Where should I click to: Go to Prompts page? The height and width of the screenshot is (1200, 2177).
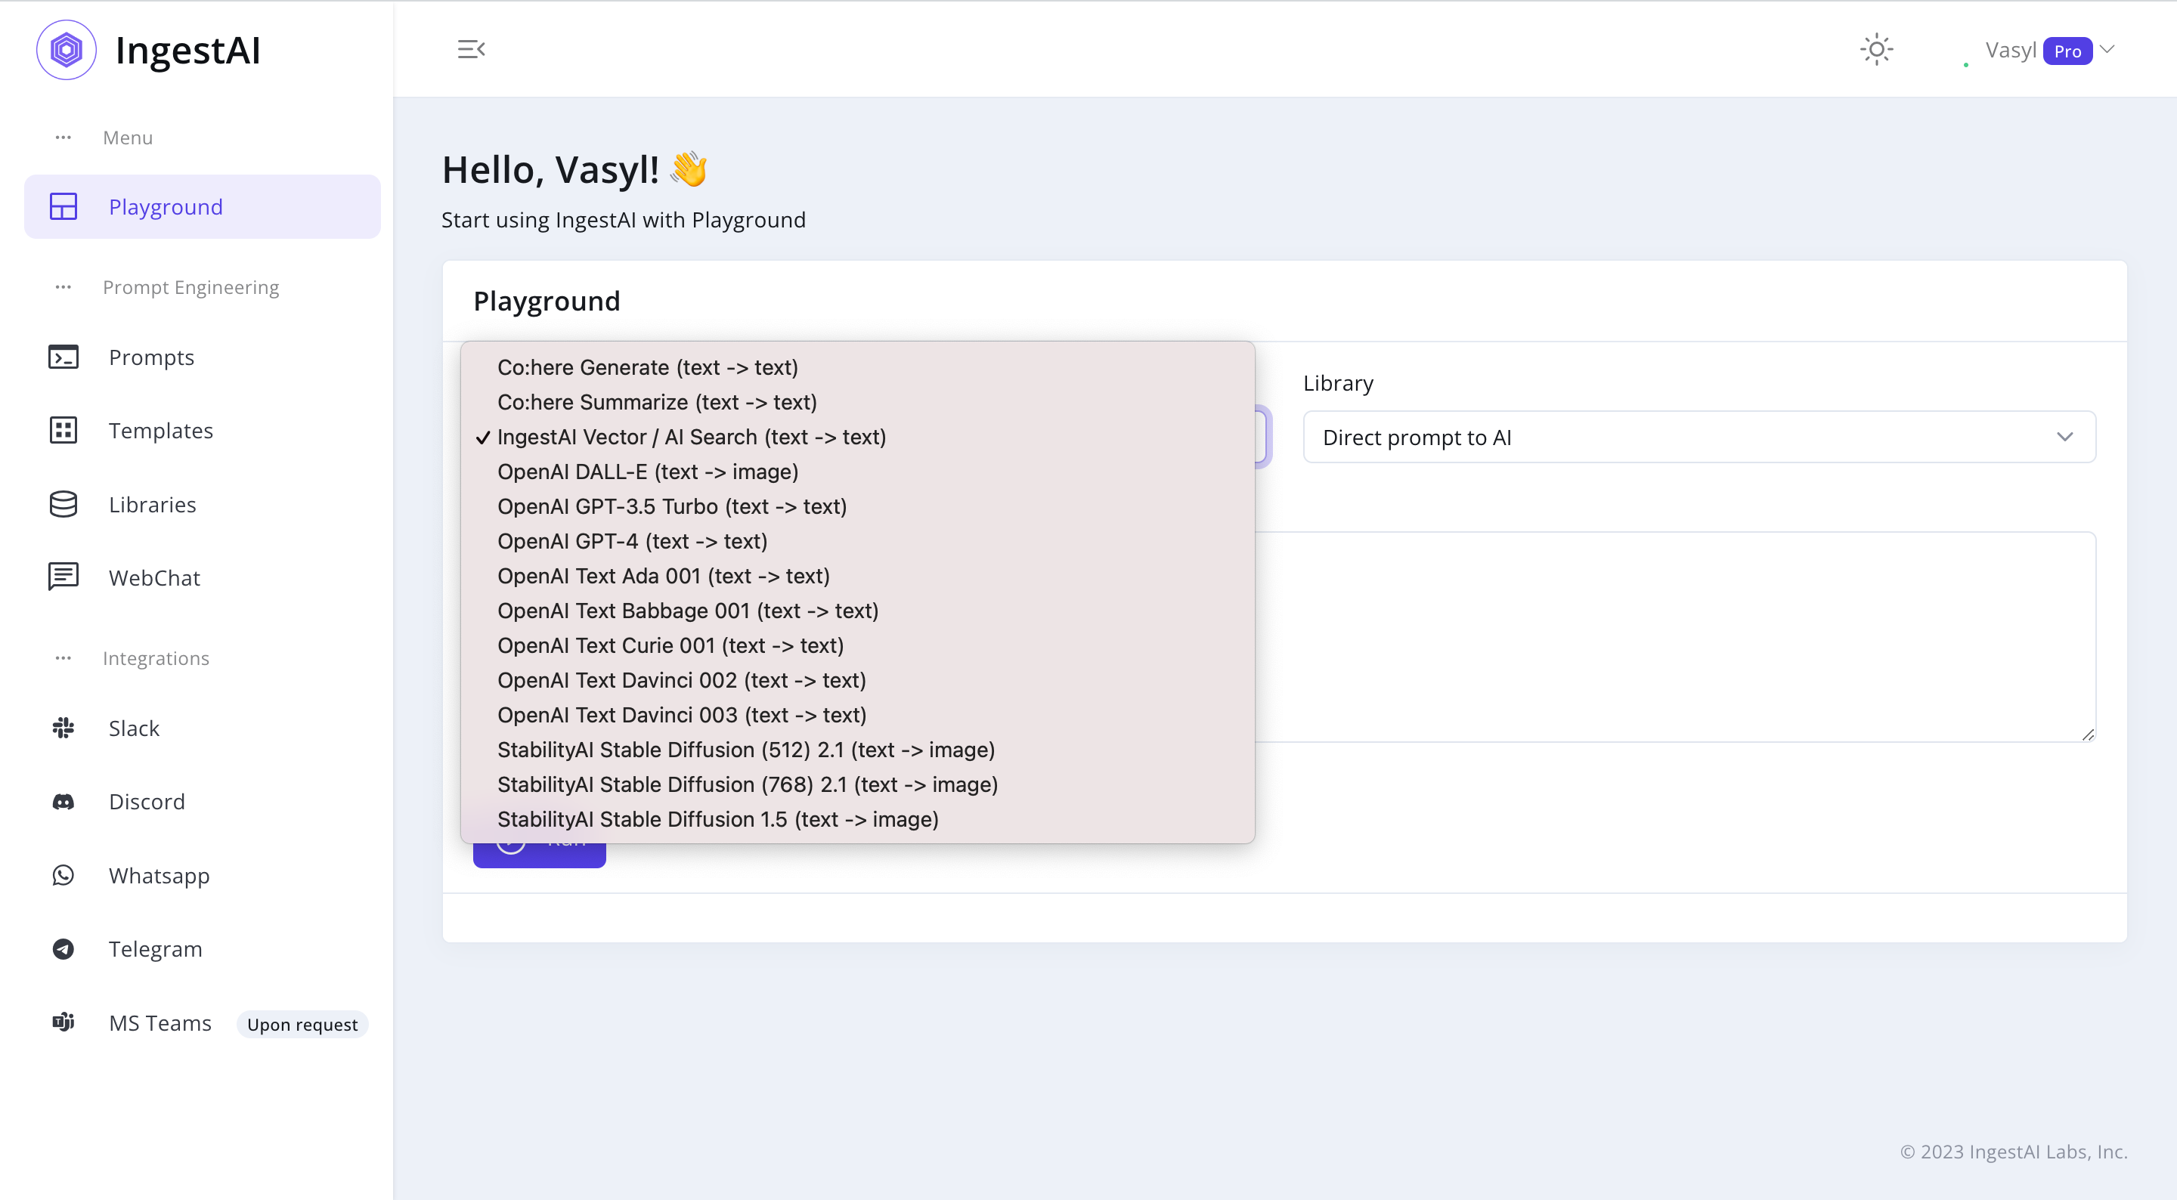click(151, 357)
